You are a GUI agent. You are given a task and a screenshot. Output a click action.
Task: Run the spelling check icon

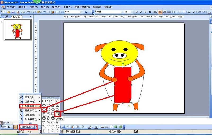29,12
